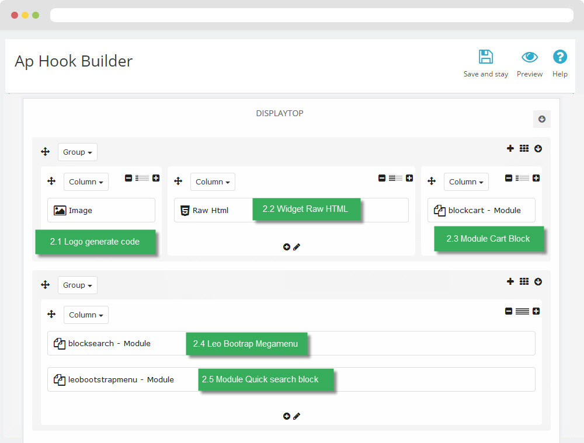Click the Save and stay disk icon
Image resolution: width=584 pixels, height=443 pixels.
486,57
